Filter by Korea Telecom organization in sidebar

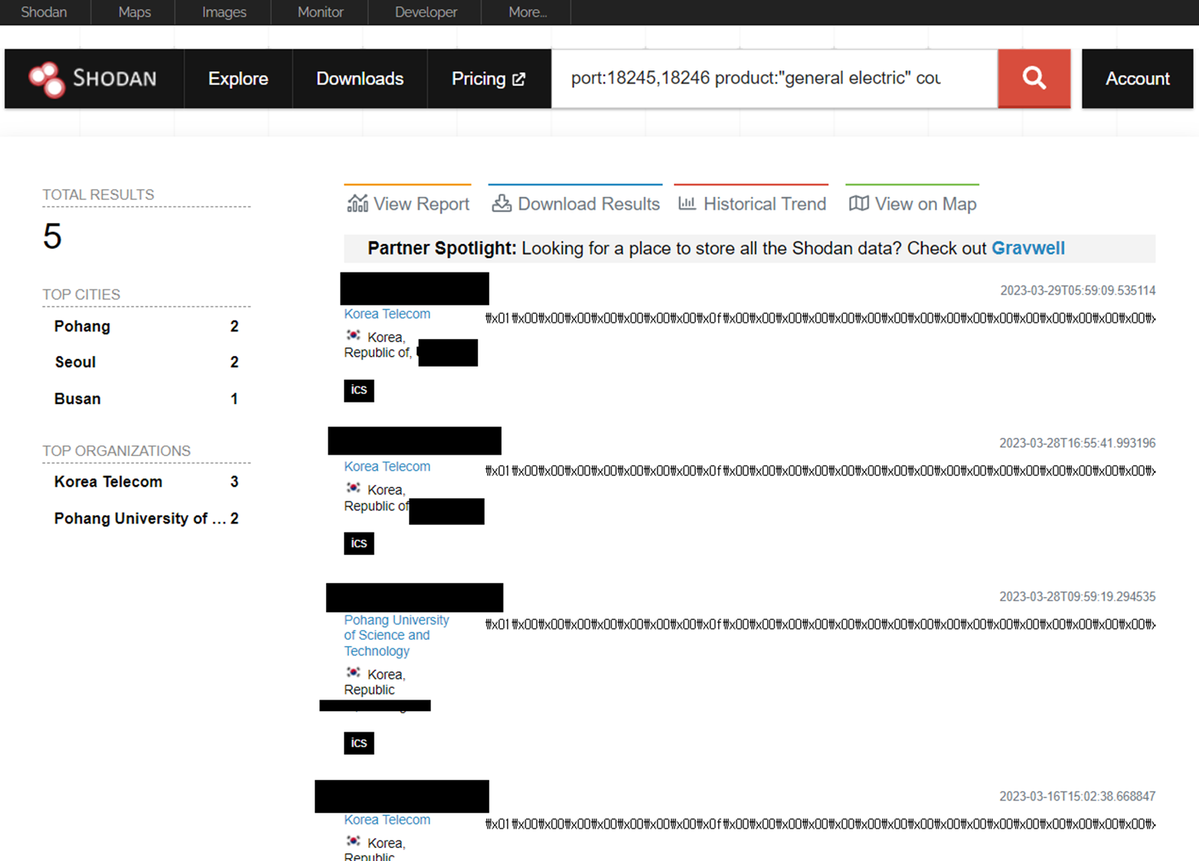point(108,481)
